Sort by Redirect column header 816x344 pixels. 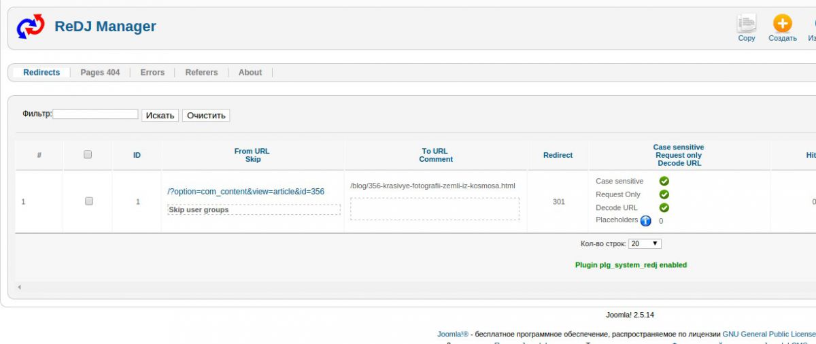[x=558, y=155]
